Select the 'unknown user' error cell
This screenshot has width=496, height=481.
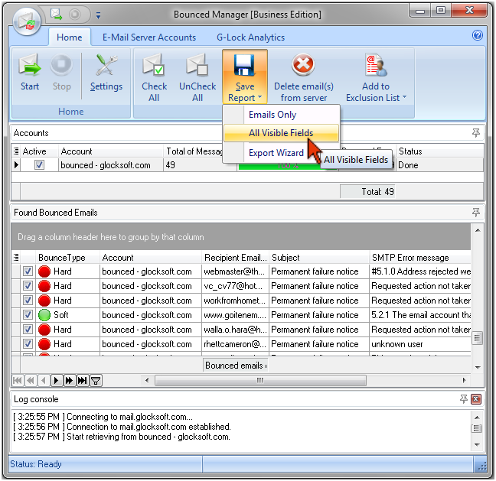click(x=420, y=344)
